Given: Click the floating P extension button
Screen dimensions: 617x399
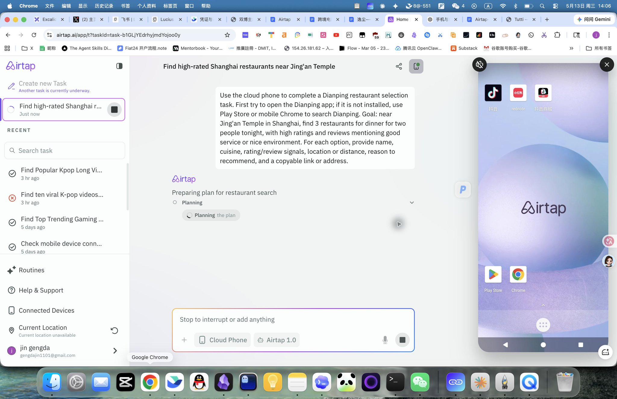Looking at the screenshot, I should [x=463, y=190].
